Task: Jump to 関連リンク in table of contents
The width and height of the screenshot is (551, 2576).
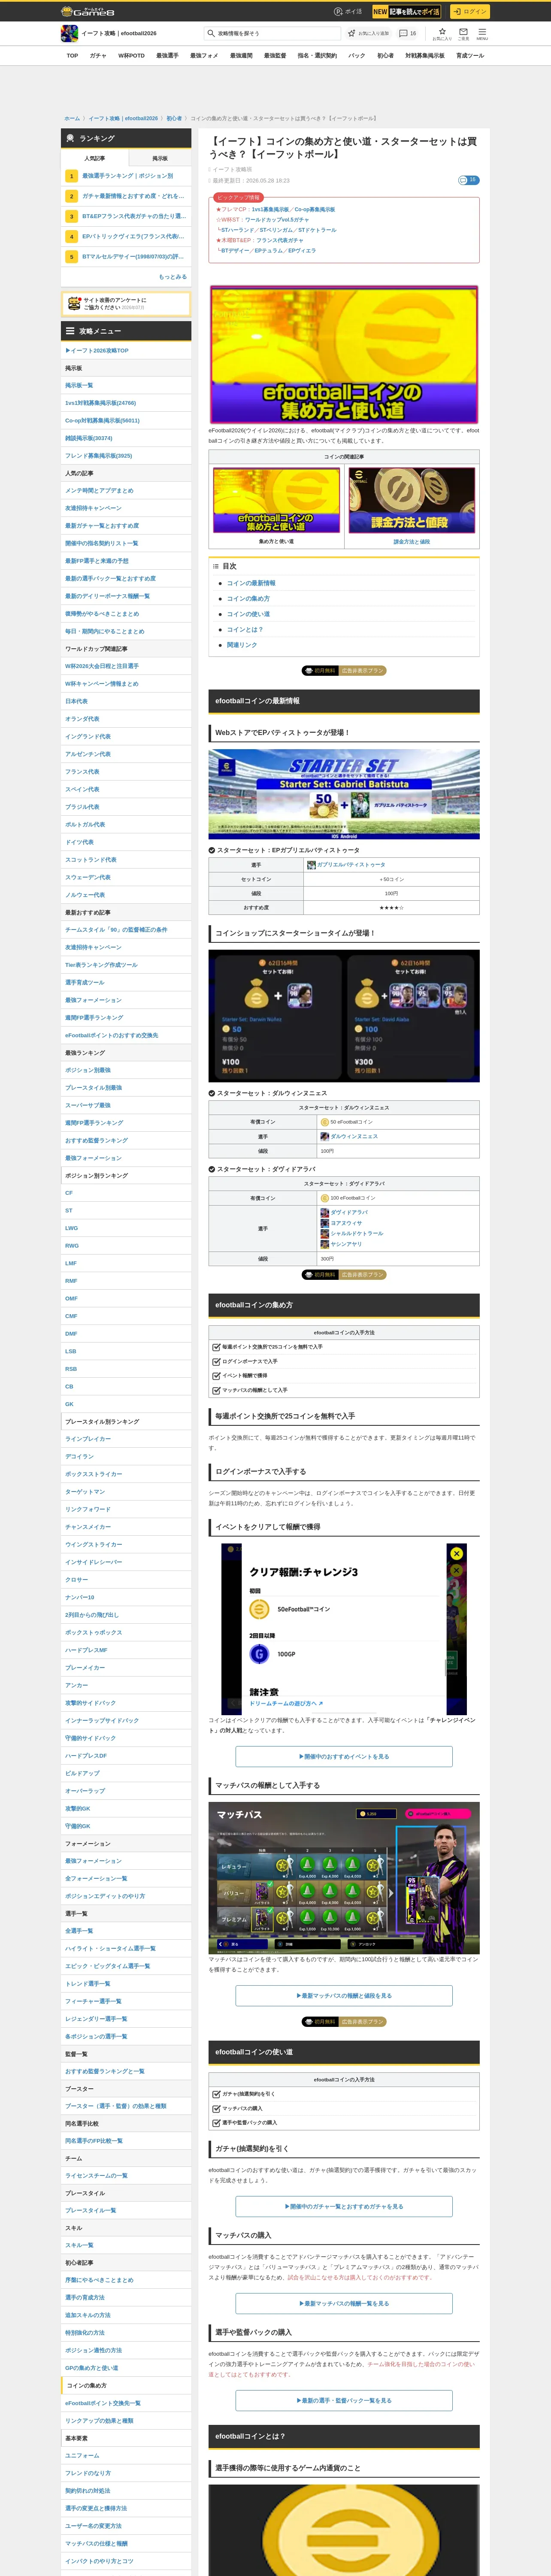Action: point(242,645)
